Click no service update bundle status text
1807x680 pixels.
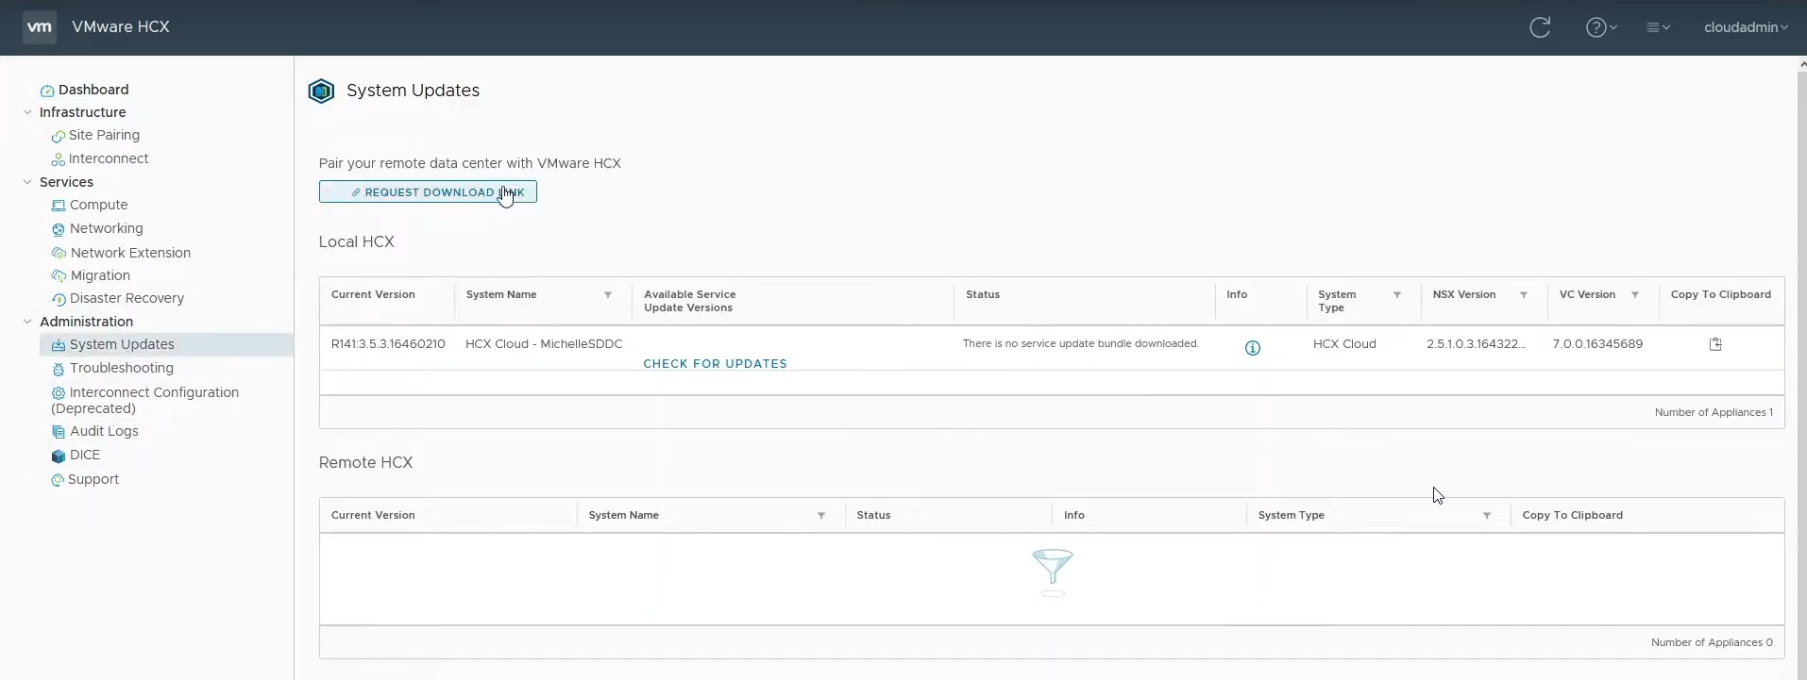tap(1081, 343)
